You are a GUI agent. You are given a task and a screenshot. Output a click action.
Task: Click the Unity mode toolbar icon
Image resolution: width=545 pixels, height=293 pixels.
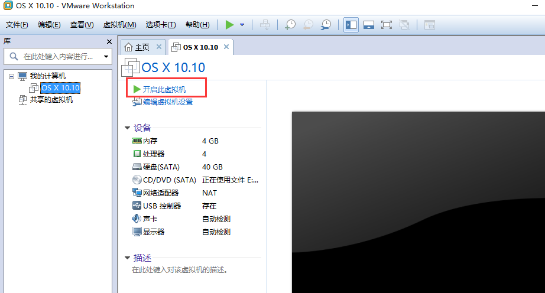pyautogui.click(x=404, y=25)
